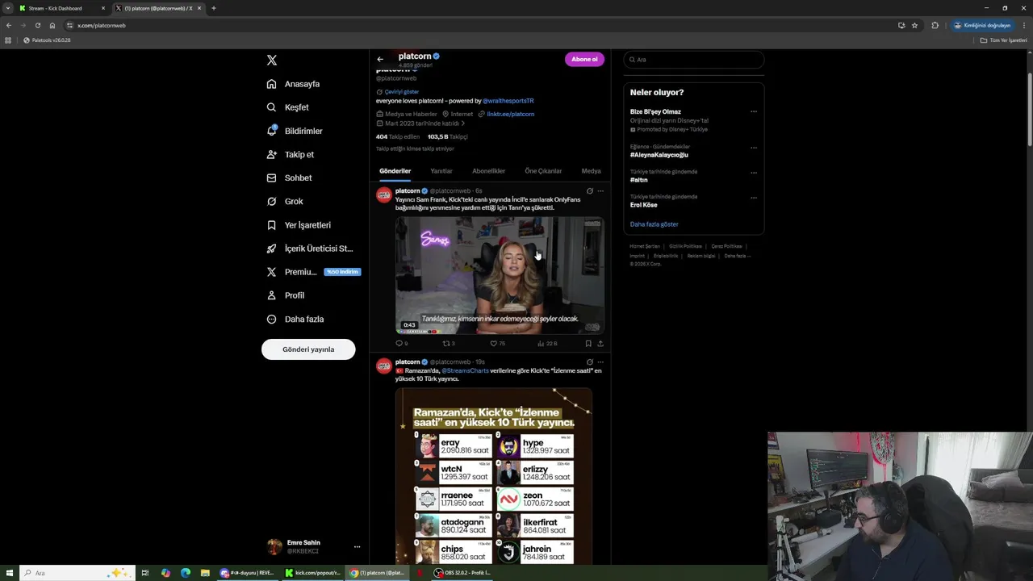This screenshot has height=581, width=1033.
Task: Open #AleynaKalaycıoğlu trend
Action: tap(659, 155)
